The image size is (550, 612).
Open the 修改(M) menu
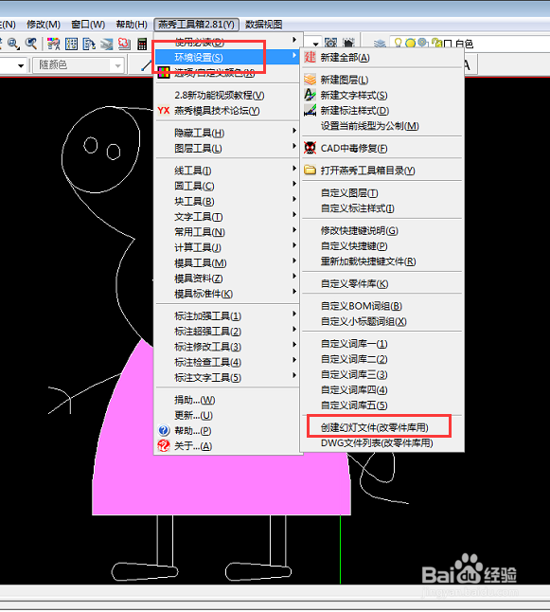point(44,25)
